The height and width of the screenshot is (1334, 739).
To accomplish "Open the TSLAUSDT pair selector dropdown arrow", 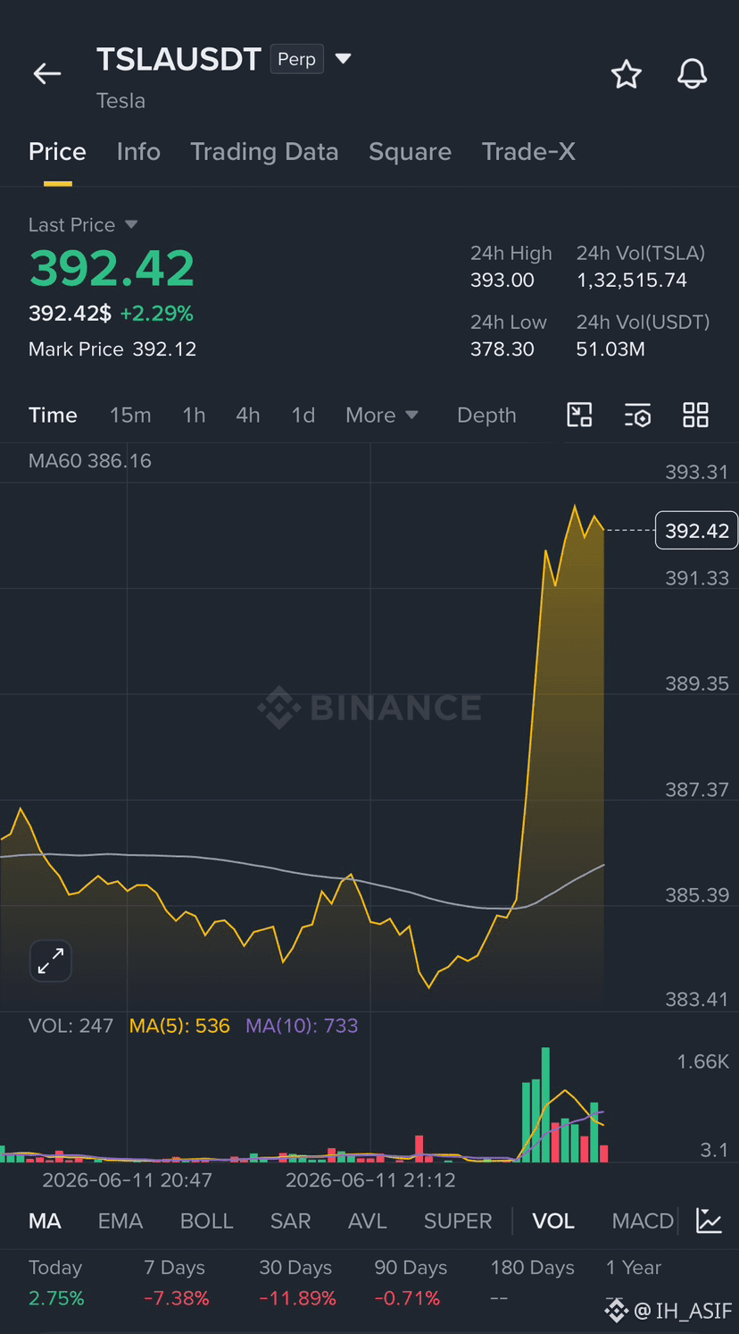I will click(343, 59).
